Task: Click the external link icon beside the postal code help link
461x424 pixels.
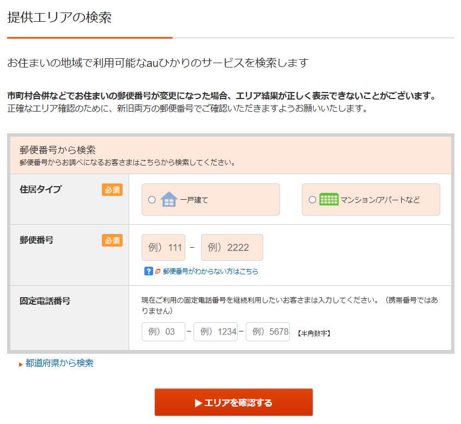Action: (157, 271)
